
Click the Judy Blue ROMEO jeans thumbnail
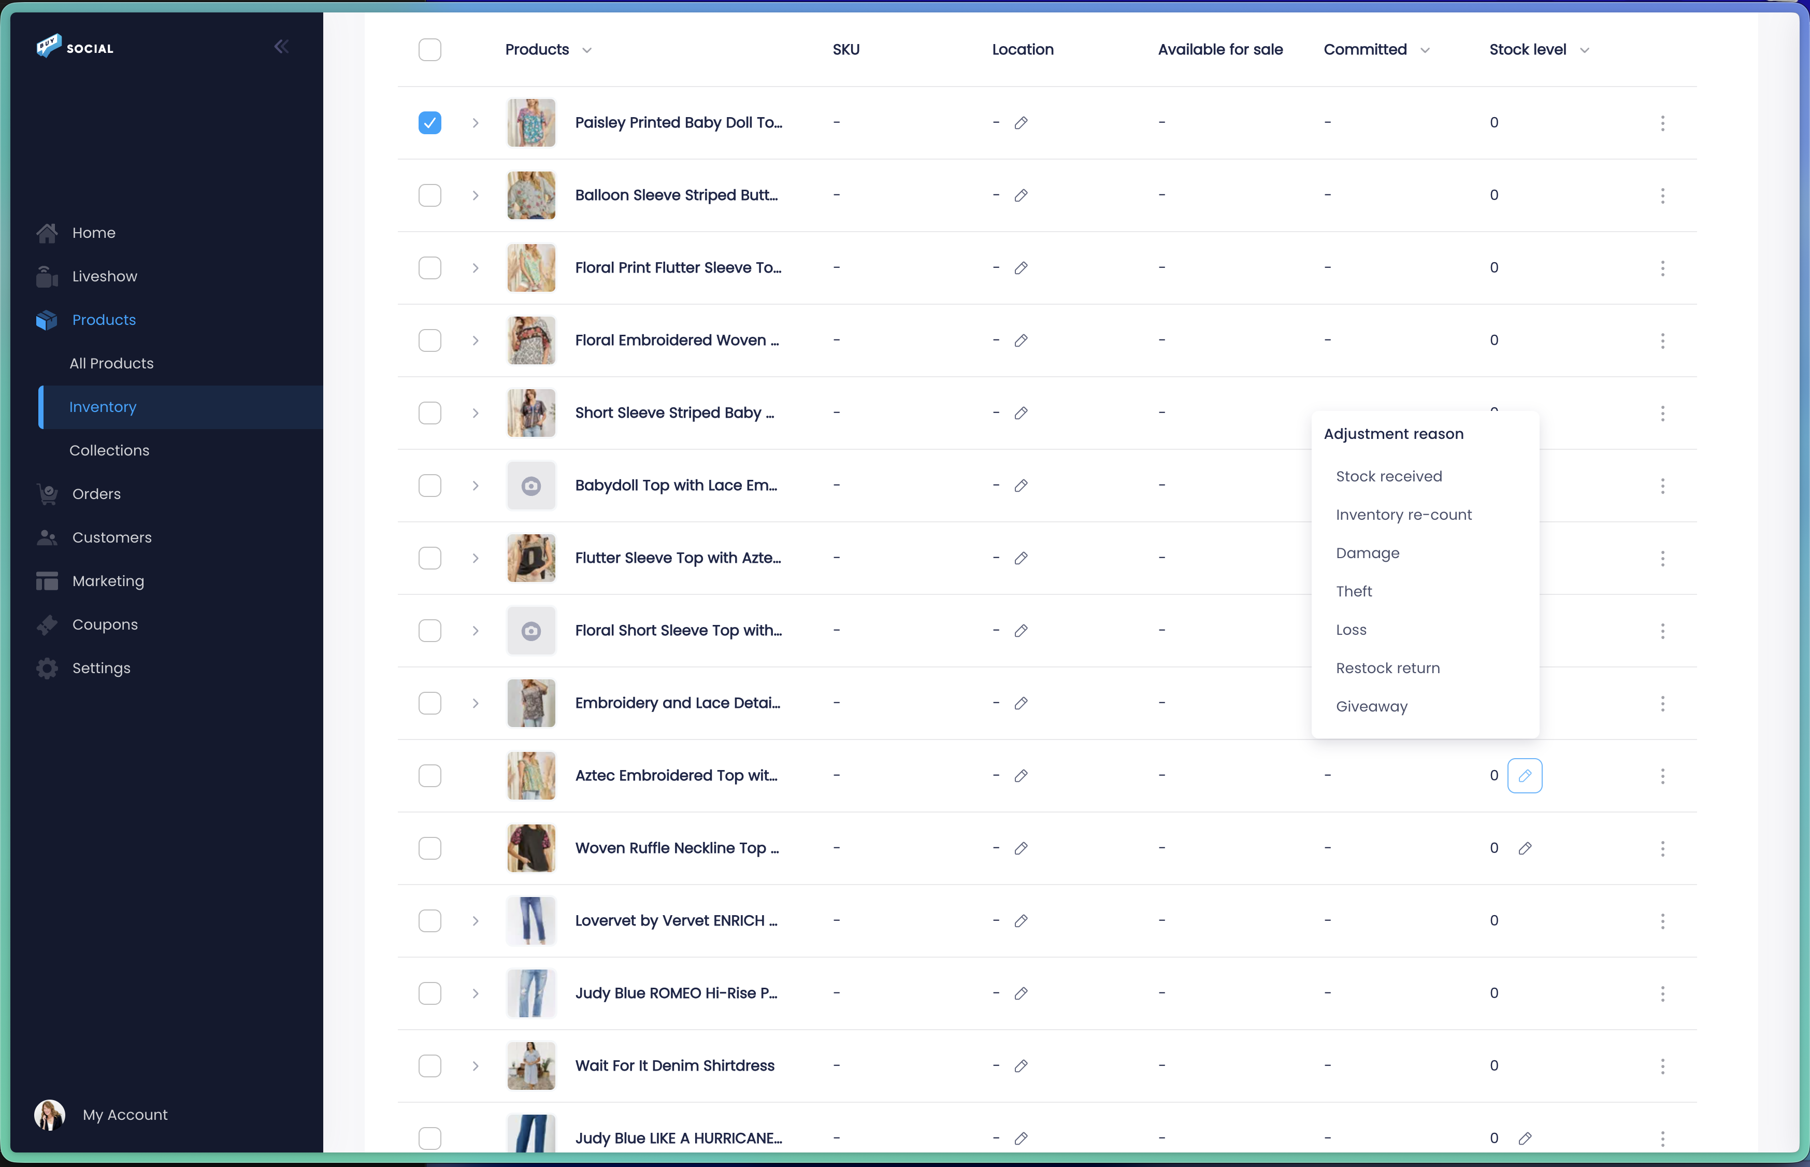point(530,993)
